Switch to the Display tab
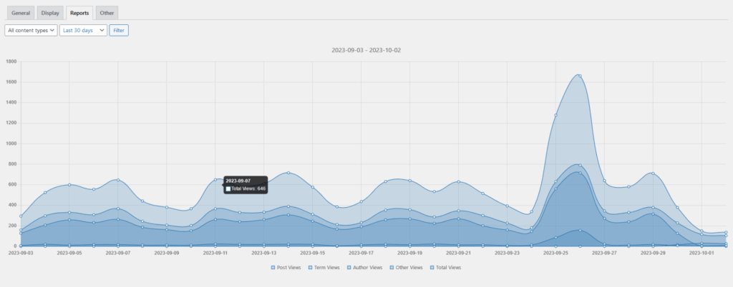 [x=50, y=13]
